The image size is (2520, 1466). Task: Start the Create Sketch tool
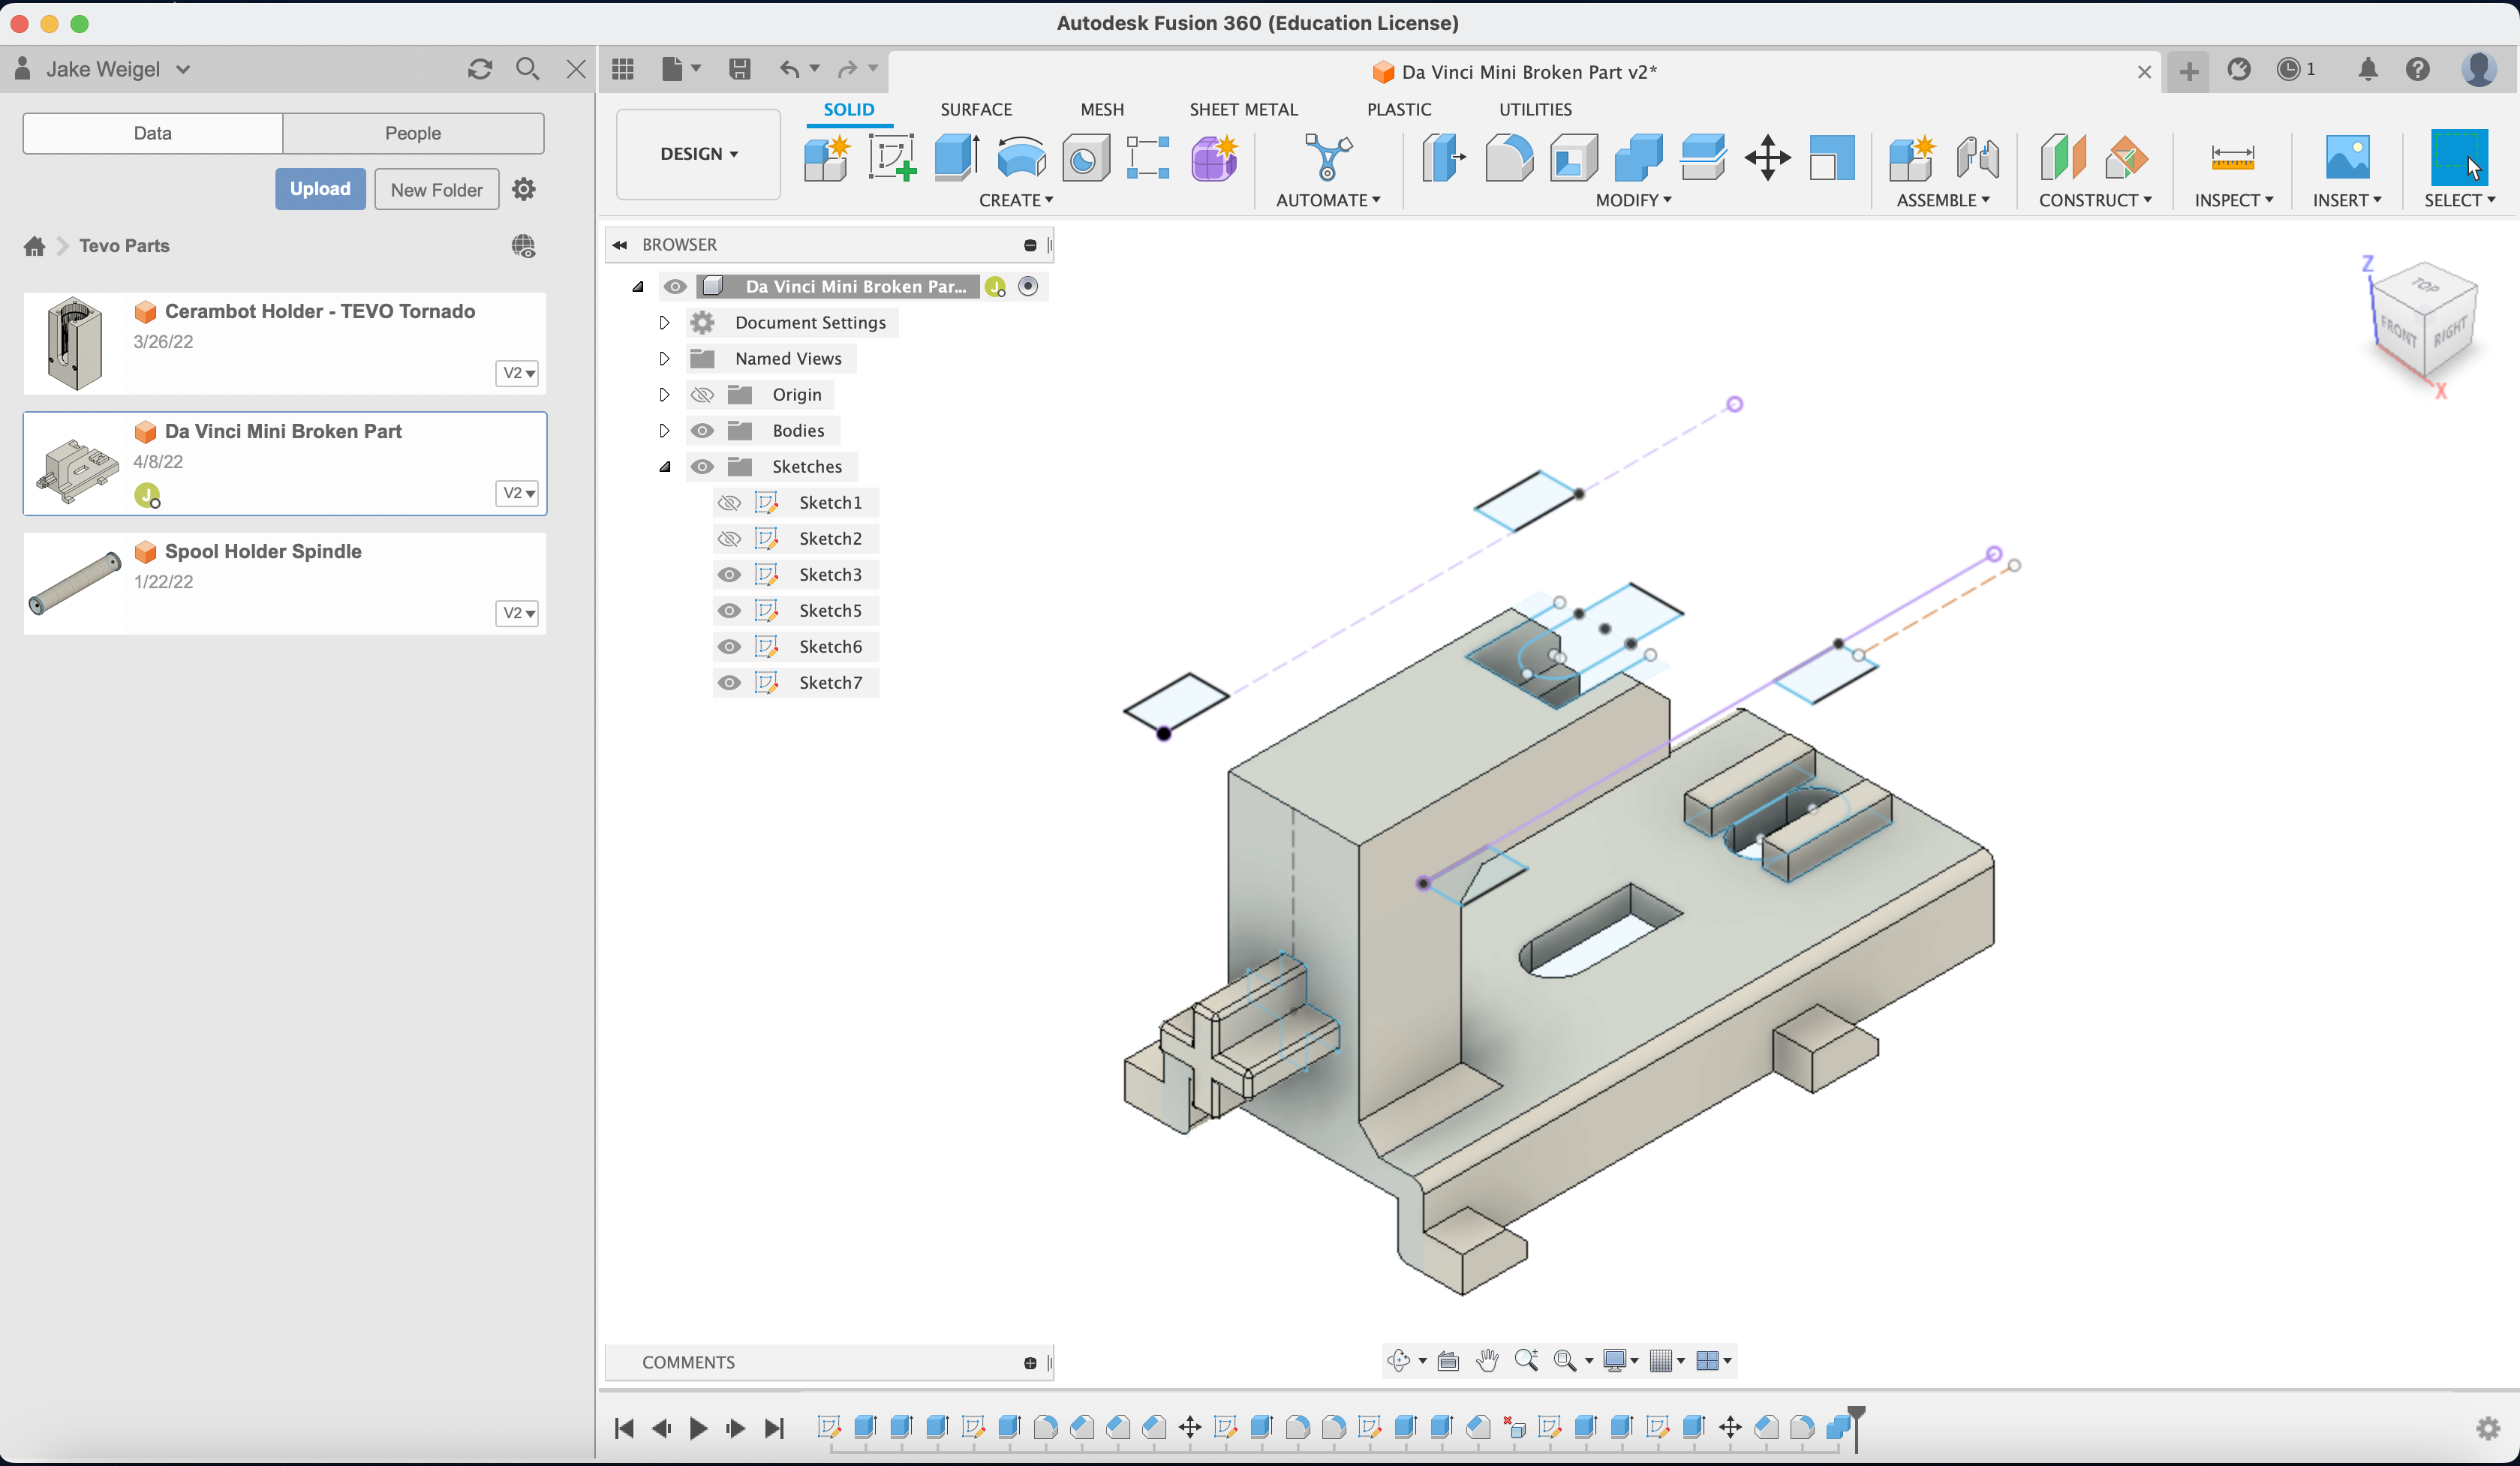pos(891,158)
